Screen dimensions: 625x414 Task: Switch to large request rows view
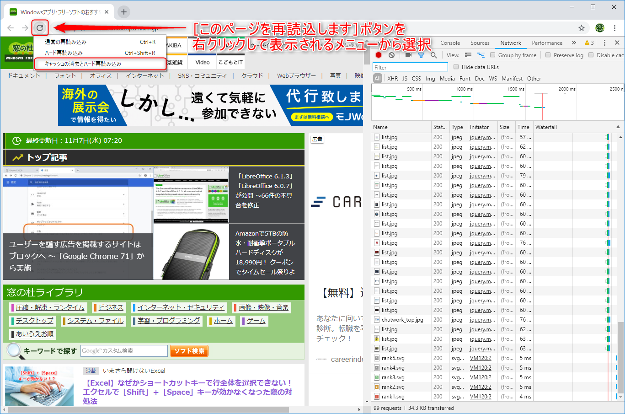[468, 55]
